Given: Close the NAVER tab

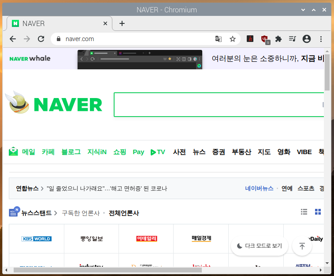Looking at the screenshot, I should (x=105, y=23).
